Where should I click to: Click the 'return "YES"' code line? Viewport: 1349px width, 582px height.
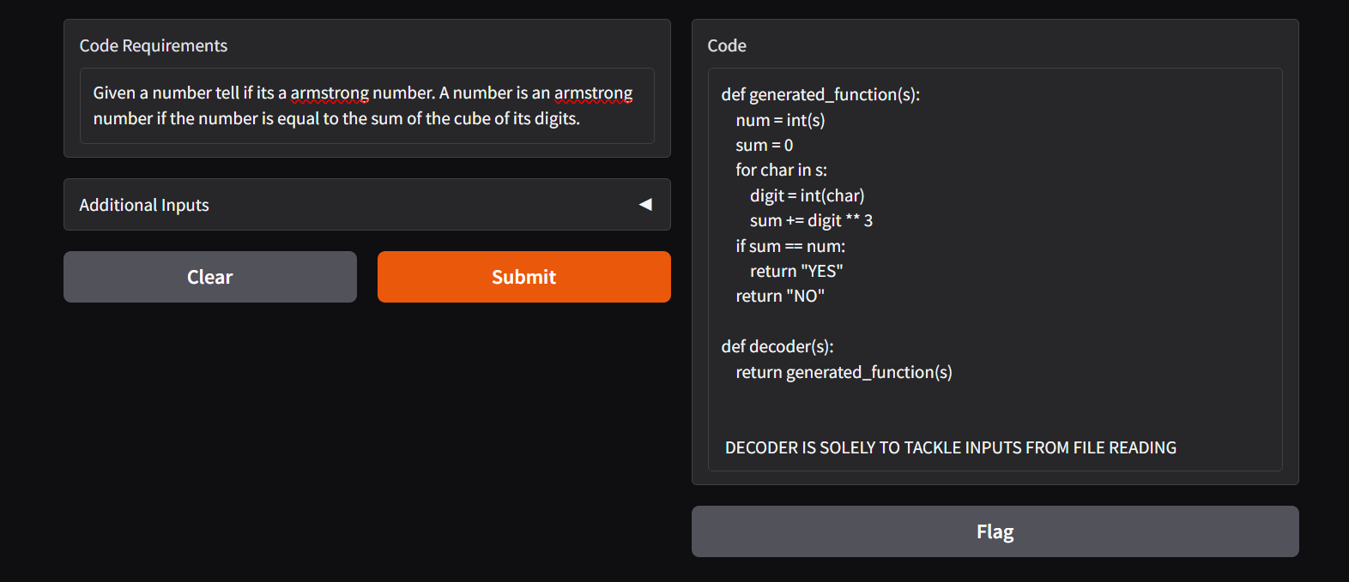pyautogui.click(x=795, y=271)
